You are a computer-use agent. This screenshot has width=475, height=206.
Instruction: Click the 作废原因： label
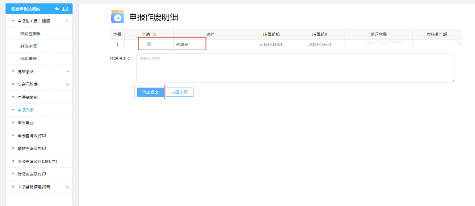120,59
